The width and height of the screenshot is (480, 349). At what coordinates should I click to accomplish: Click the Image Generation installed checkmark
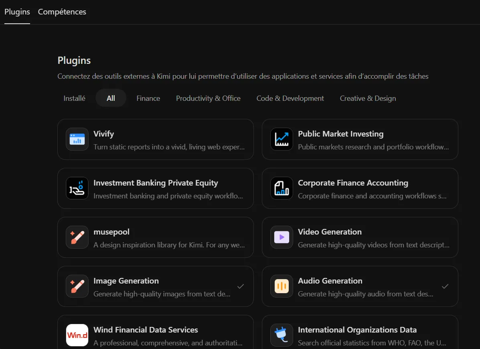[x=241, y=286]
